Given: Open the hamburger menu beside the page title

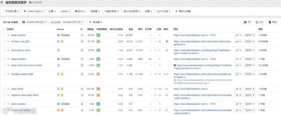Looking at the screenshot, I should 2,3.
